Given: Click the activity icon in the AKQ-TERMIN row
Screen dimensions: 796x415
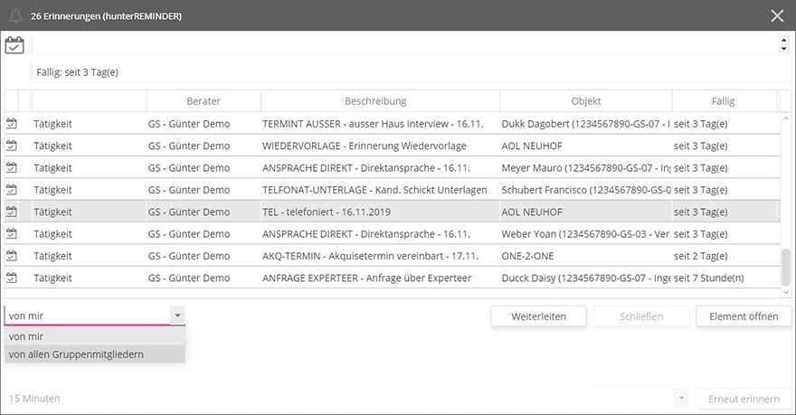Looking at the screenshot, I should [11, 256].
